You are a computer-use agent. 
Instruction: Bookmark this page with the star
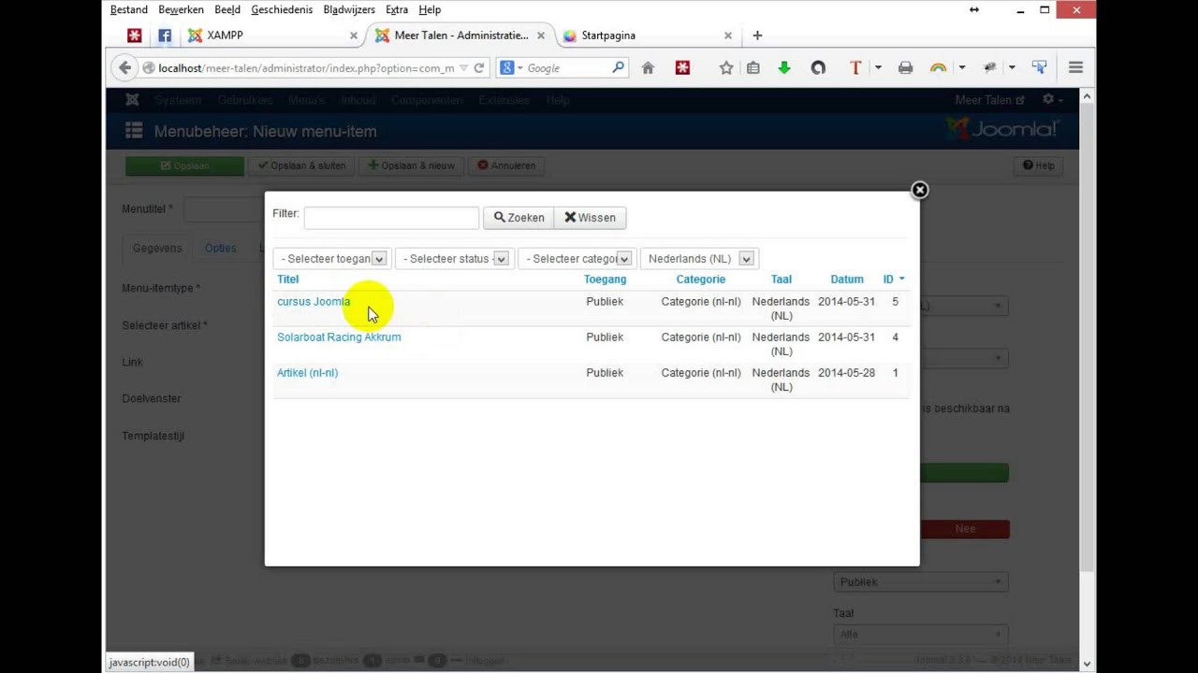726,67
